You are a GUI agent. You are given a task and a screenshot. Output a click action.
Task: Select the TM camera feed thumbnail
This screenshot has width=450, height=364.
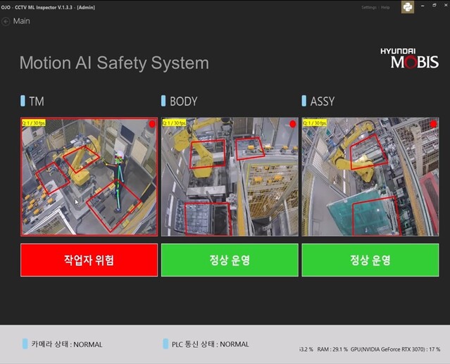[89, 176]
